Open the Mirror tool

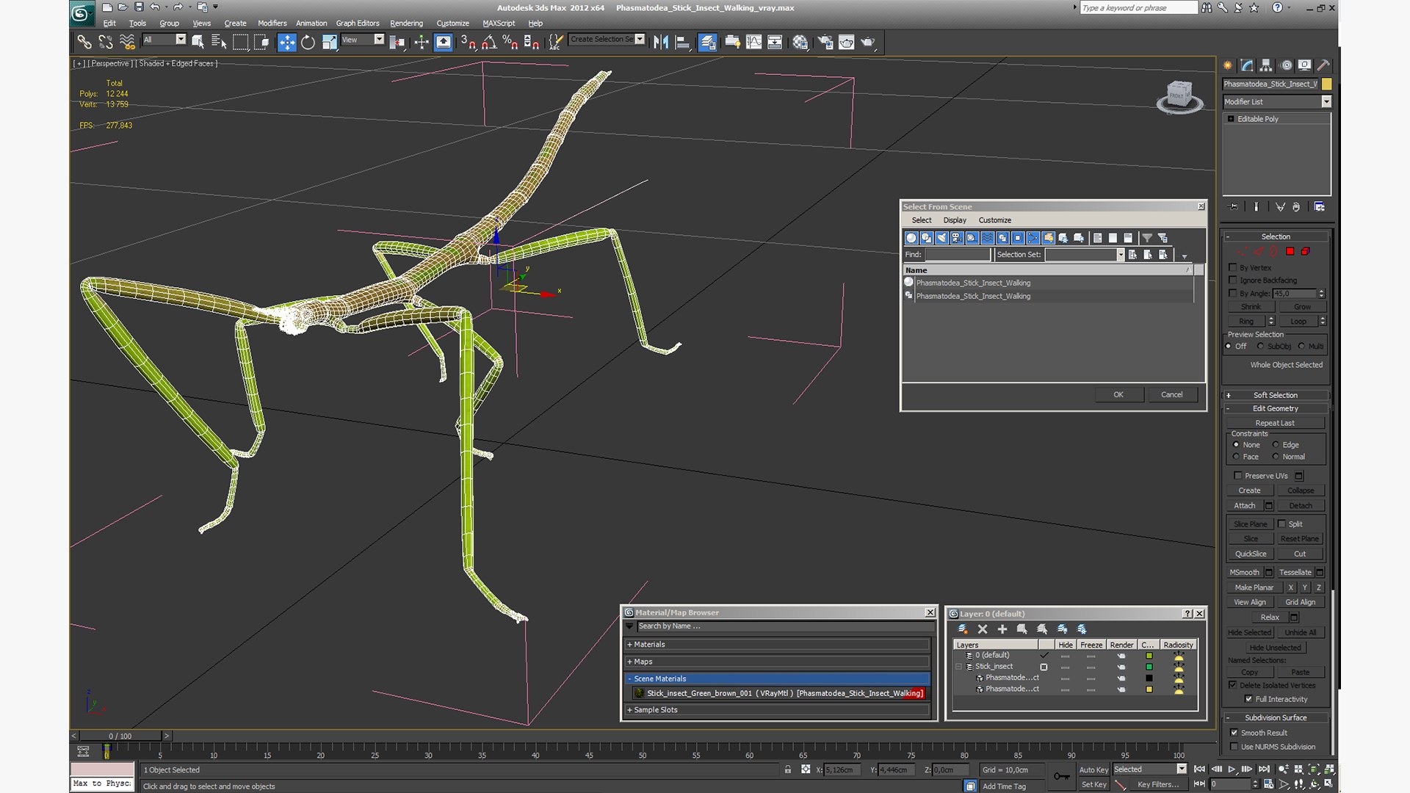pyautogui.click(x=661, y=42)
